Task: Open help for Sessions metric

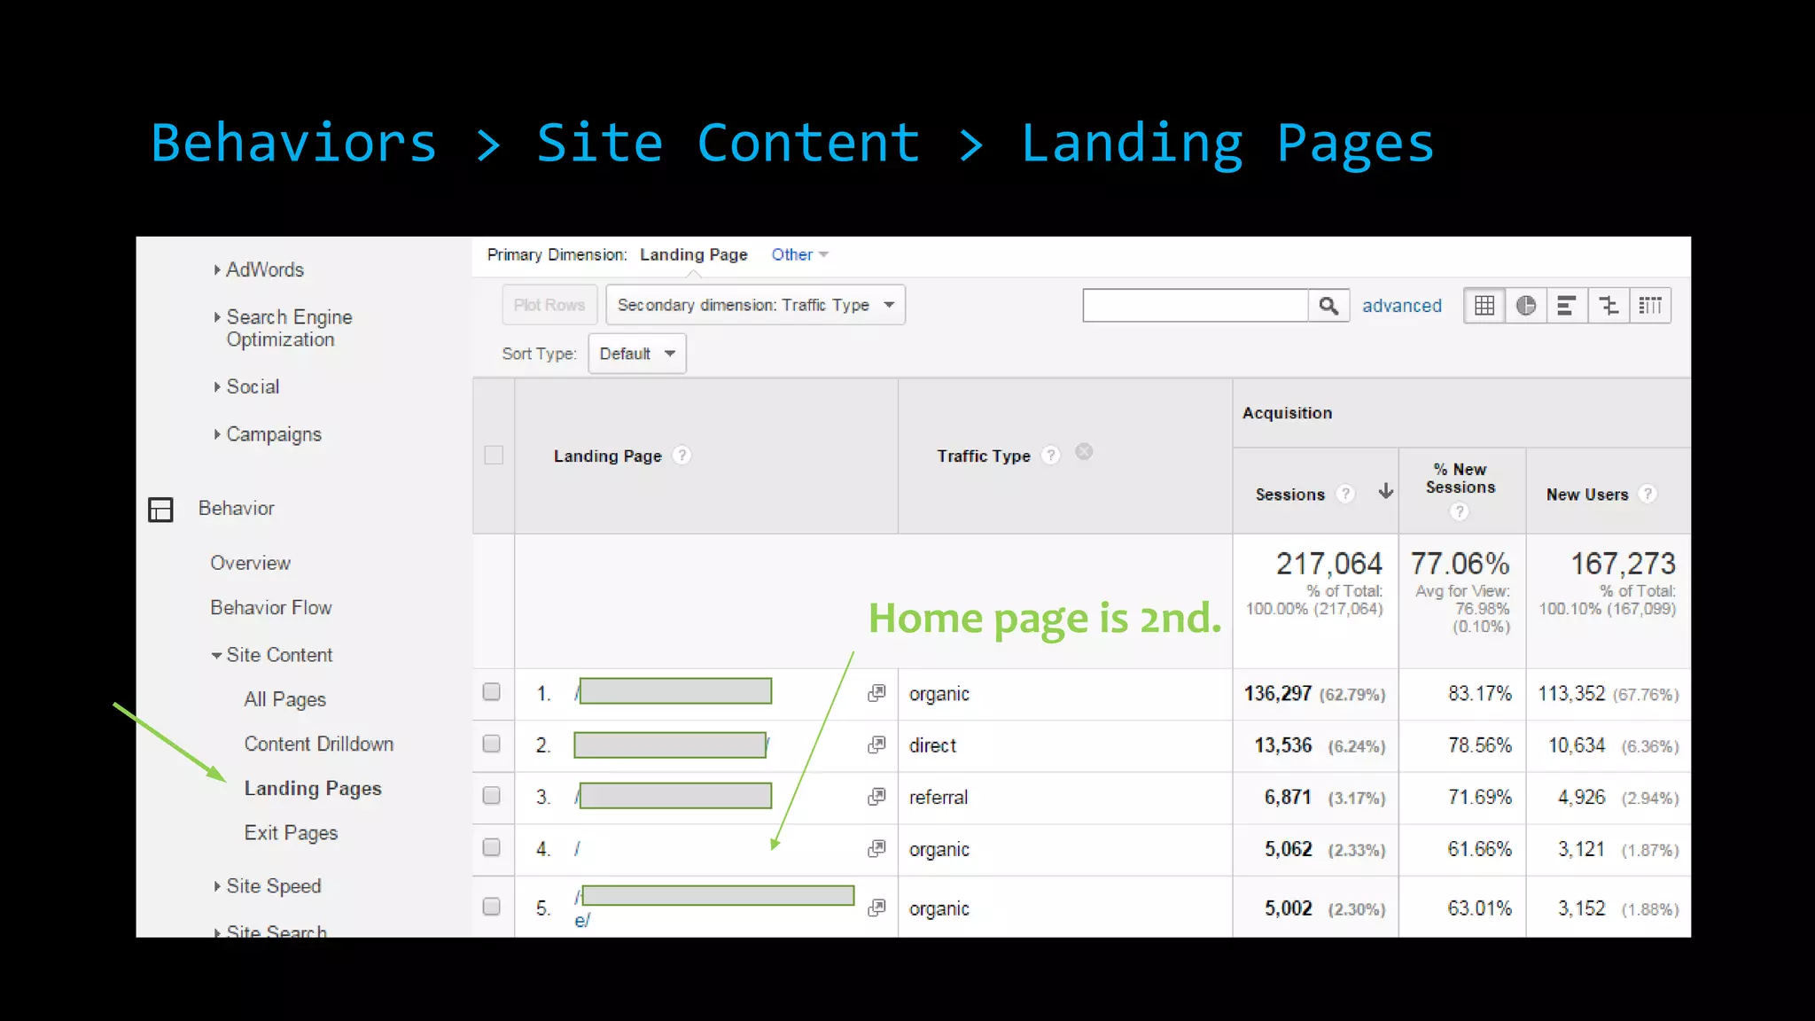Action: click(x=1345, y=494)
